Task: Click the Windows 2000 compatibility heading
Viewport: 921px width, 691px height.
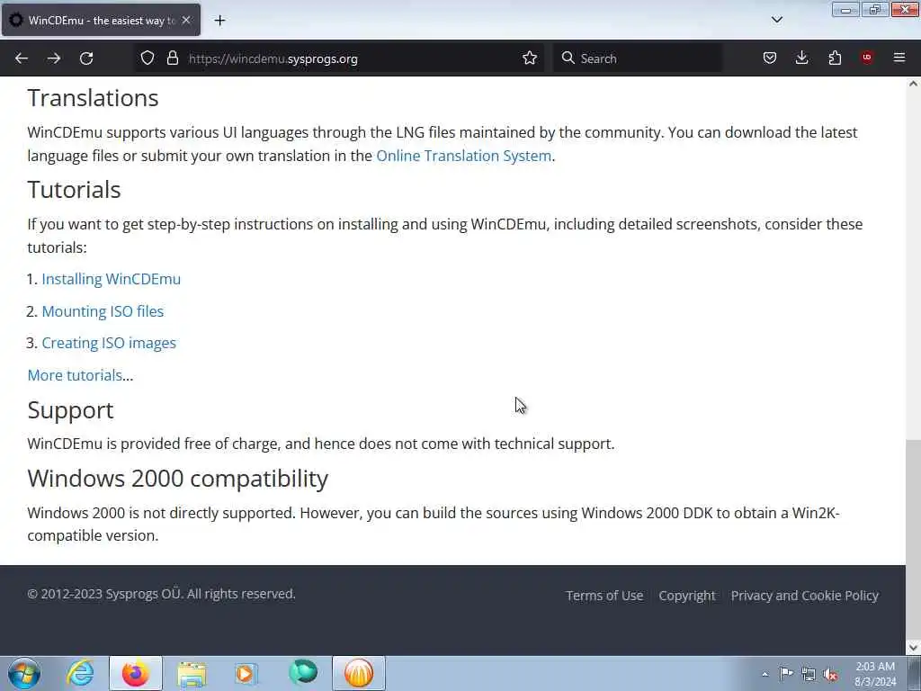Action: [178, 479]
